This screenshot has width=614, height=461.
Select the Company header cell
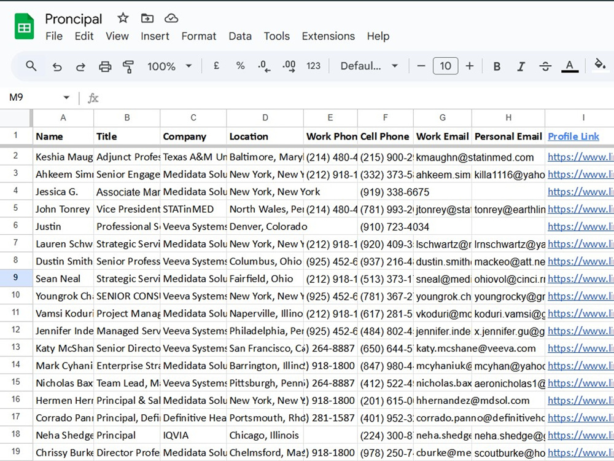pos(193,136)
